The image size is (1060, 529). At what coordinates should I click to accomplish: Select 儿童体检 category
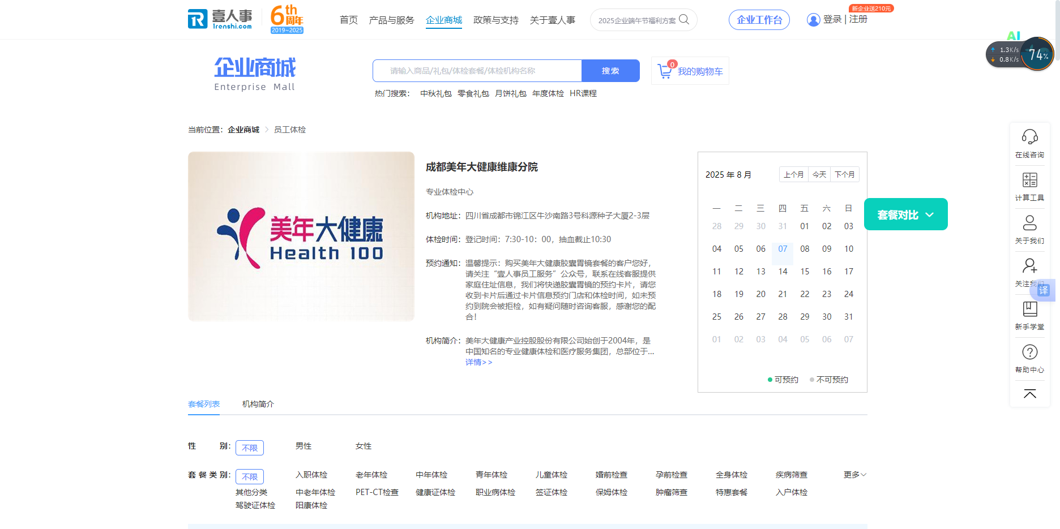[552, 475]
